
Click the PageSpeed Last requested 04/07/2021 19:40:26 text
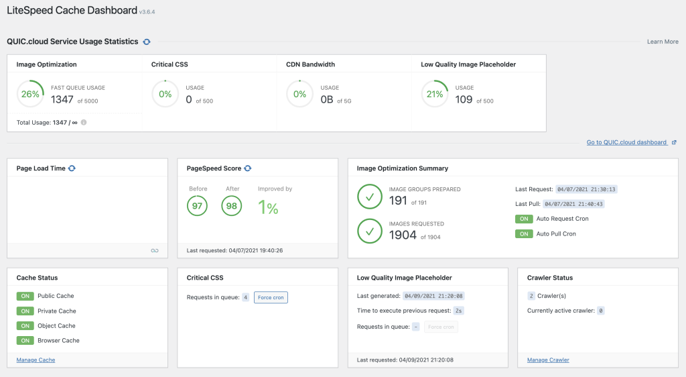click(x=234, y=250)
